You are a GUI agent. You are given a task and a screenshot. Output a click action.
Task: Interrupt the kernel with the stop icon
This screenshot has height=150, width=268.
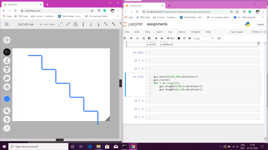pos(178,38)
